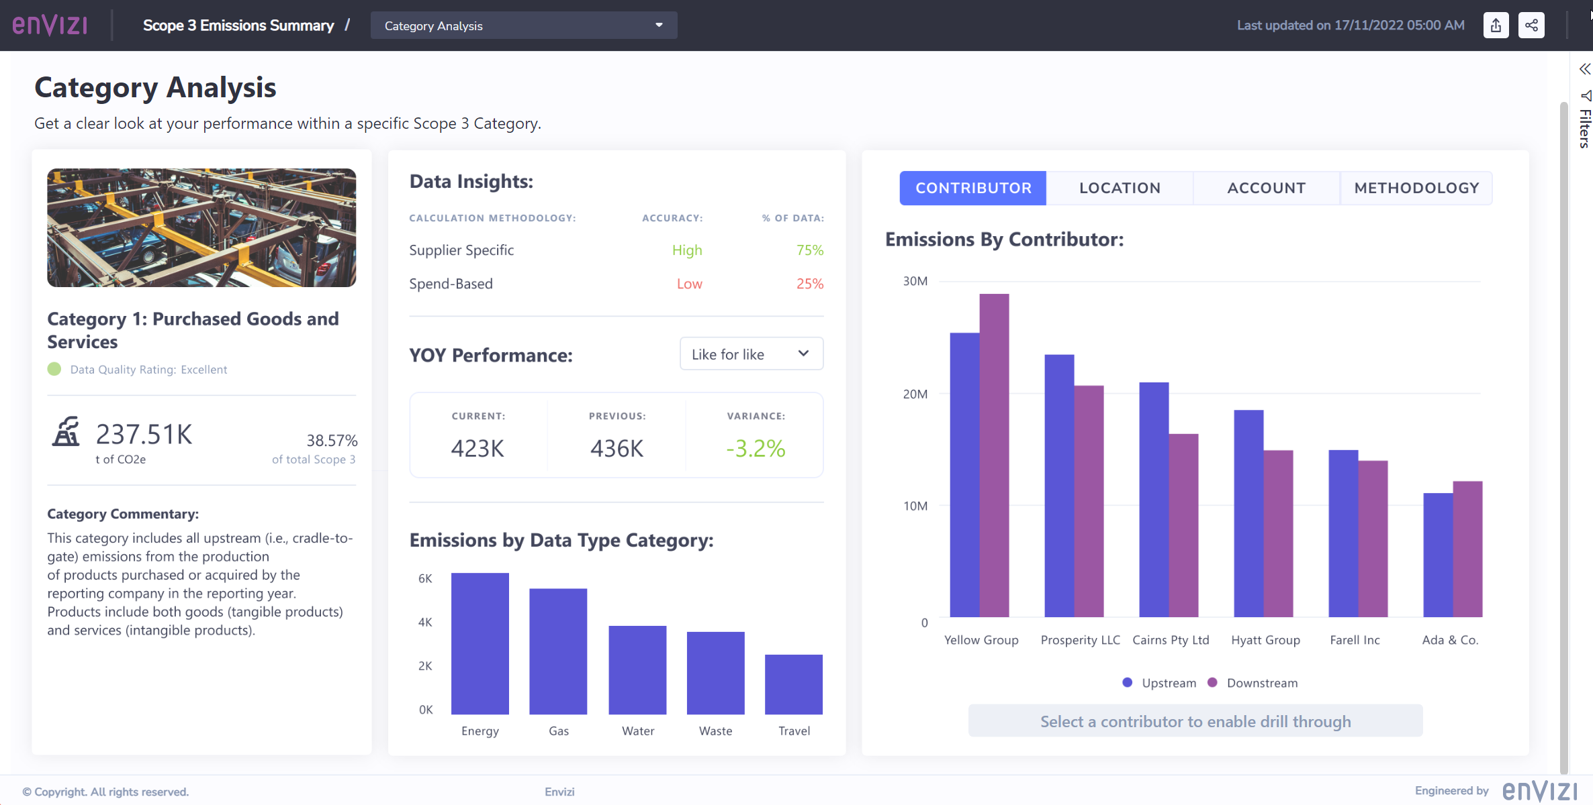The width and height of the screenshot is (1593, 805).
Task: Click the Energy bar in the data type chart
Action: click(x=480, y=644)
